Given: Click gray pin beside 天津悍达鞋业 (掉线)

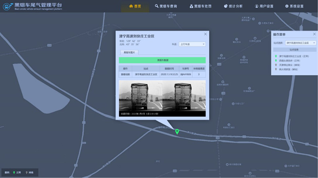Looking at the screenshot, I should 276,65.
